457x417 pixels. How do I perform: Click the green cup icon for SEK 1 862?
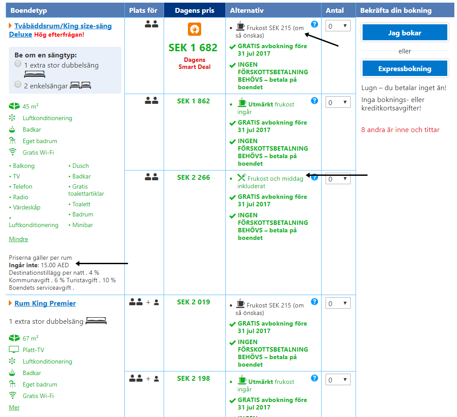tap(242, 103)
